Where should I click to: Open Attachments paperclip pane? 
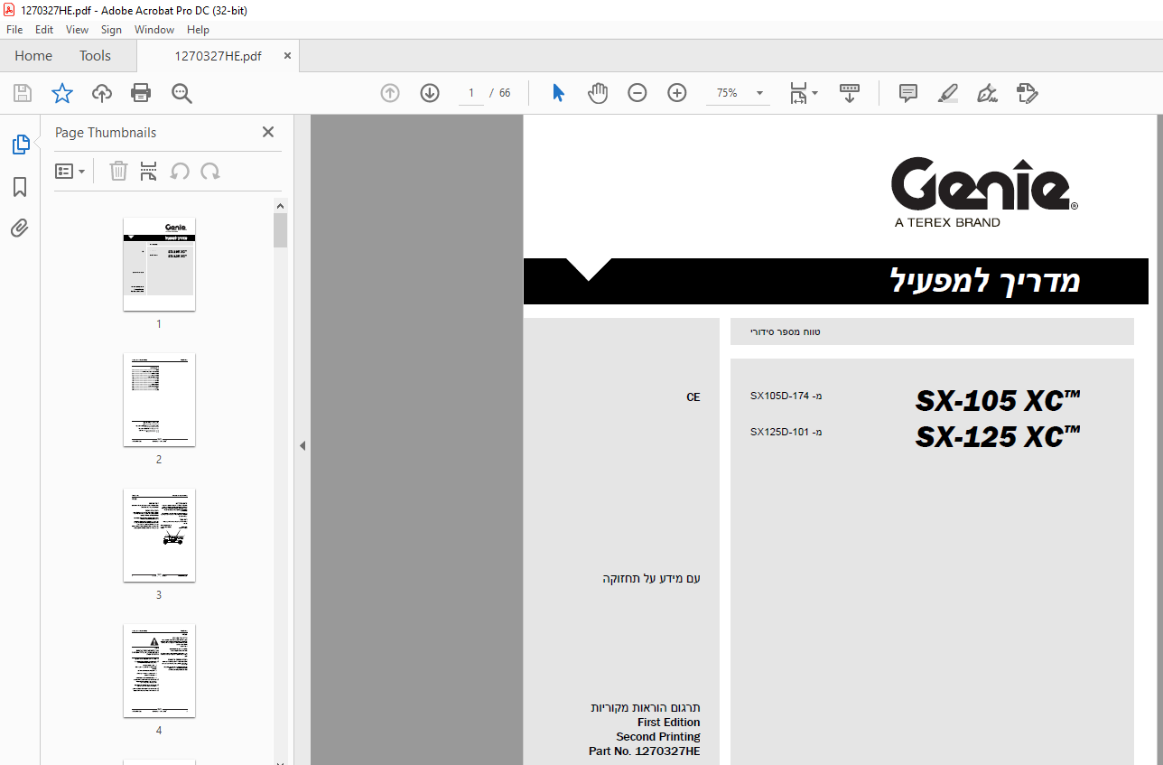click(x=20, y=228)
